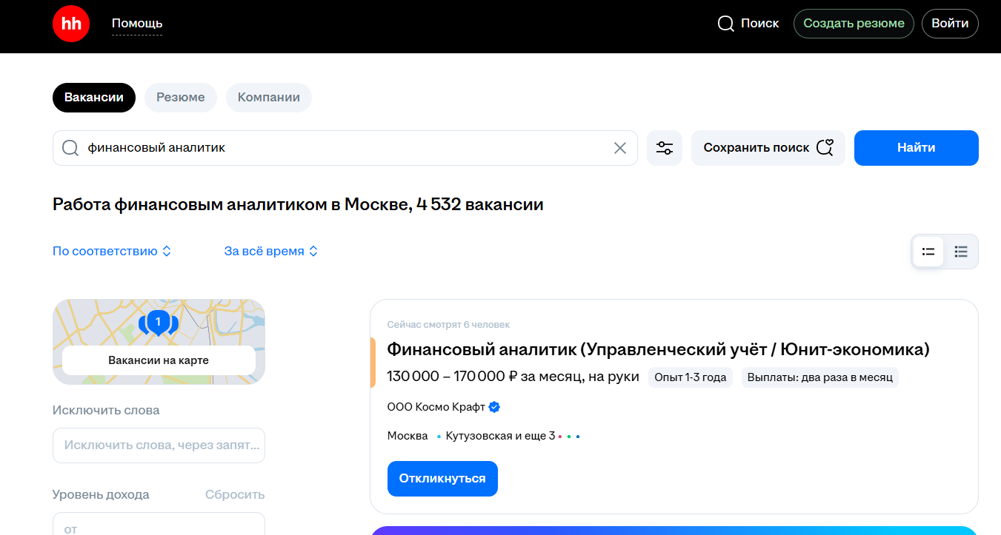Click verified badge next to ООО Космо Крафт

tap(495, 407)
